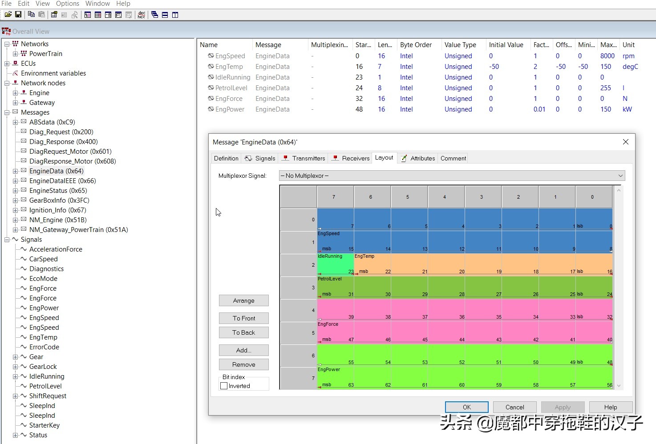Switch to the Signals tab
656x444 pixels.
click(x=260, y=158)
